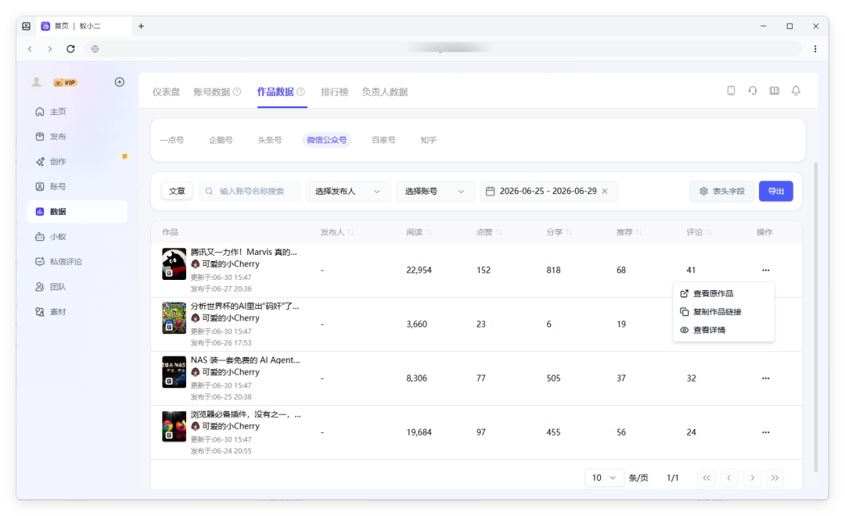Reload the page with refresh icon
Screen dimensions: 845x516
(x=70, y=48)
